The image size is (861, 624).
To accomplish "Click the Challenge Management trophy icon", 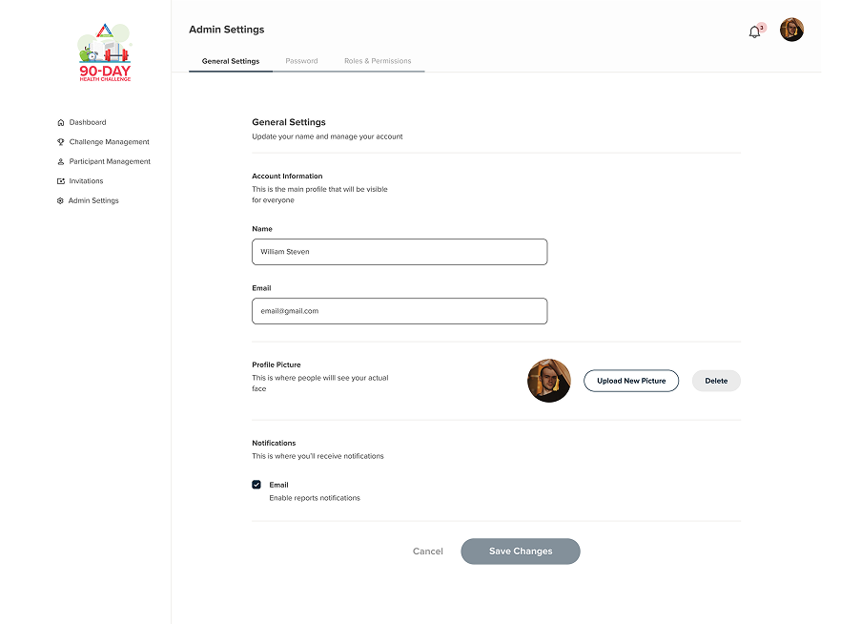I will pyautogui.click(x=61, y=142).
